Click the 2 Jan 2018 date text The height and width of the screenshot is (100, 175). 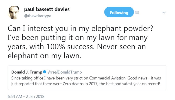35,96
